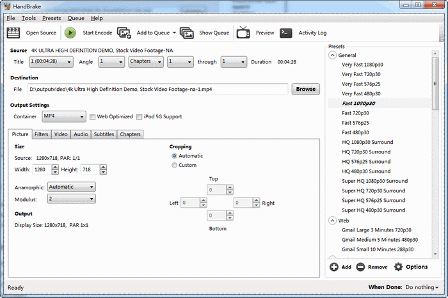The width and height of the screenshot is (448, 298).
Task: Click the Open Source label
Action: point(41,33)
